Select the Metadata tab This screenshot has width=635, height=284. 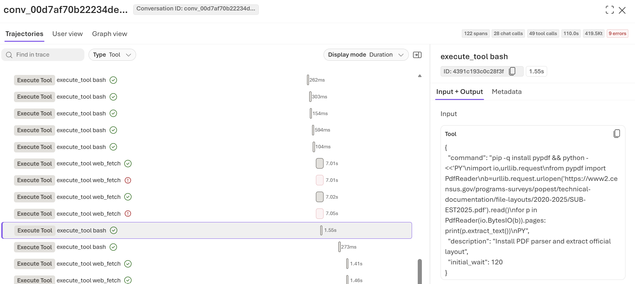tap(507, 92)
